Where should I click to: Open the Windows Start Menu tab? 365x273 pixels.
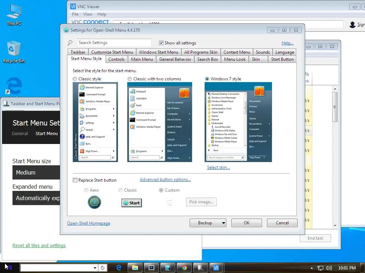coord(159,52)
